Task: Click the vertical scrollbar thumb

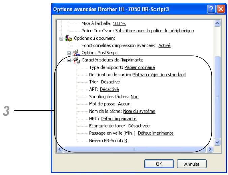Action: pos(217,97)
